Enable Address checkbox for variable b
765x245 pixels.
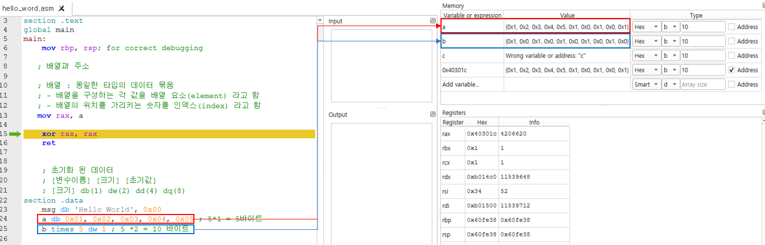(732, 41)
